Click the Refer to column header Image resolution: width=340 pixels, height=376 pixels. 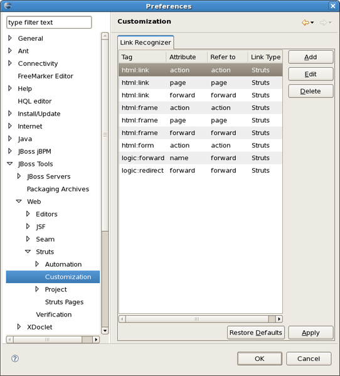click(x=227, y=57)
